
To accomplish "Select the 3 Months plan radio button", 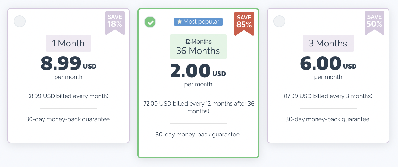I will coord(279,21).
